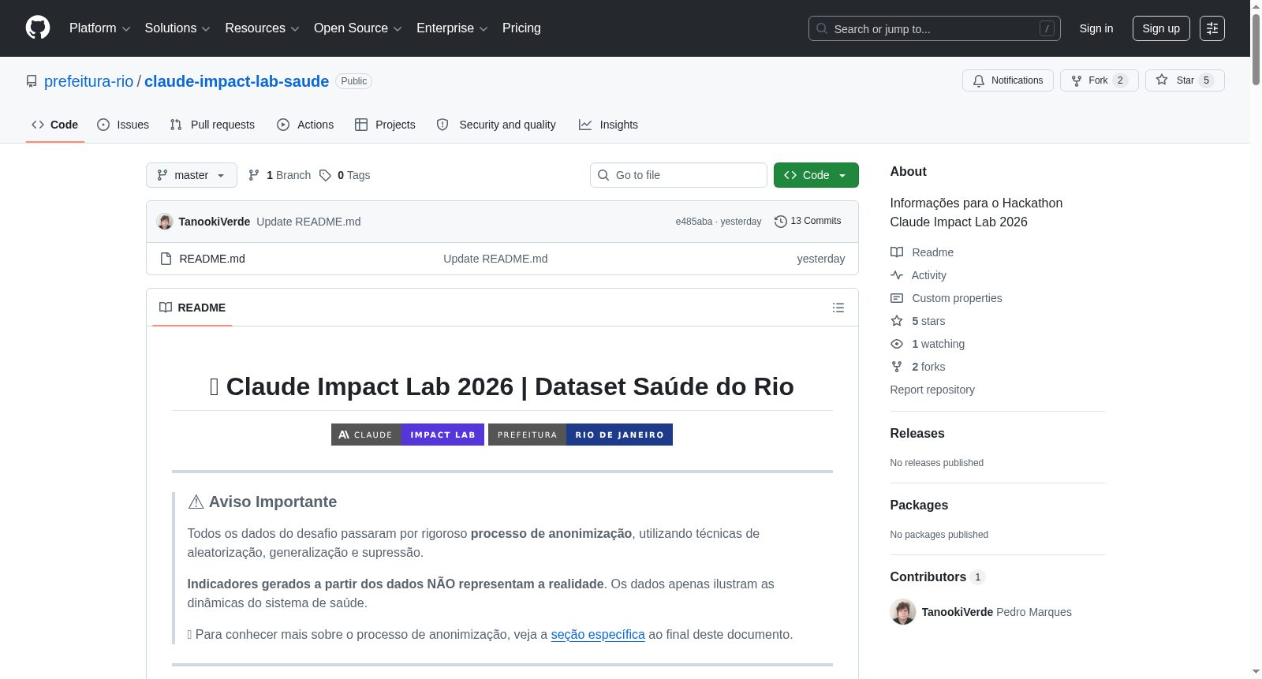Open contributor TanookiVerde Pedro Marques profile
This screenshot has height=679, width=1262.
click(x=996, y=612)
